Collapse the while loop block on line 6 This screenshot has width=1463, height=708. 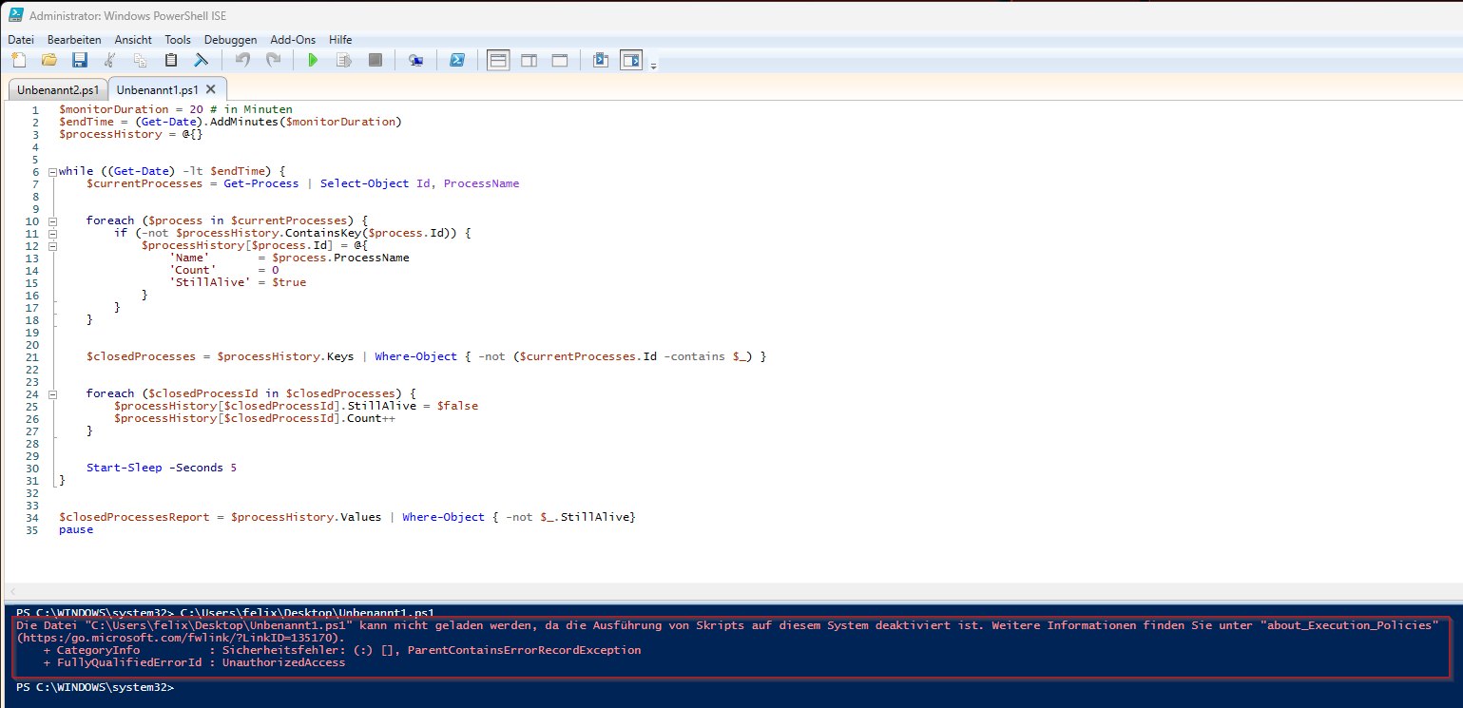(53, 171)
